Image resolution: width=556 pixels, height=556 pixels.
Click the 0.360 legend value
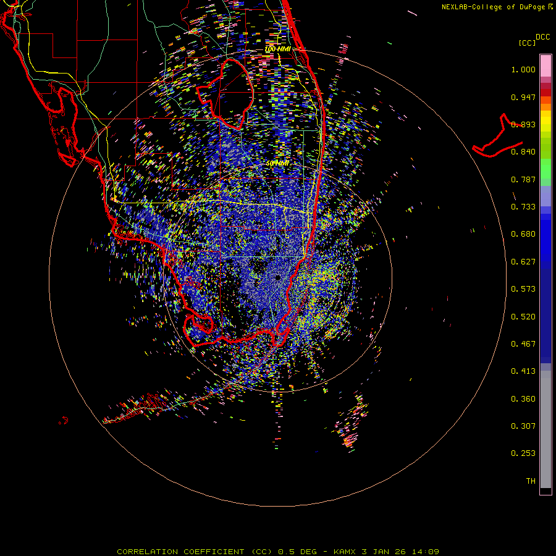(523, 399)
